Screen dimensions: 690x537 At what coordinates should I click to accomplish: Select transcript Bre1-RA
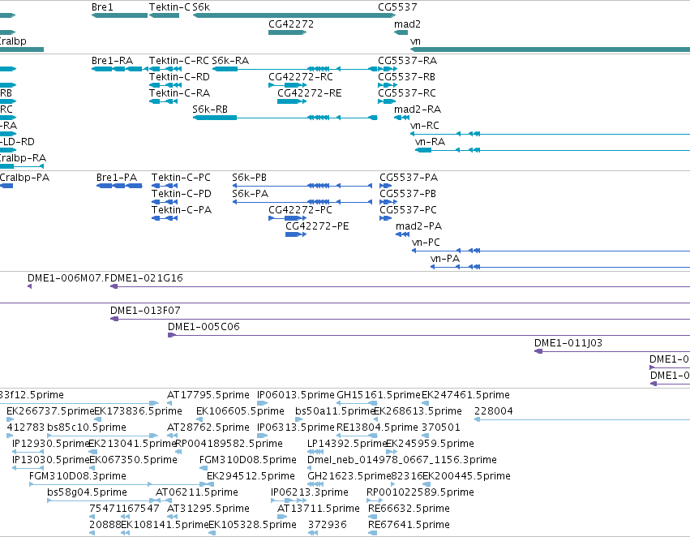tap(112, 61)
